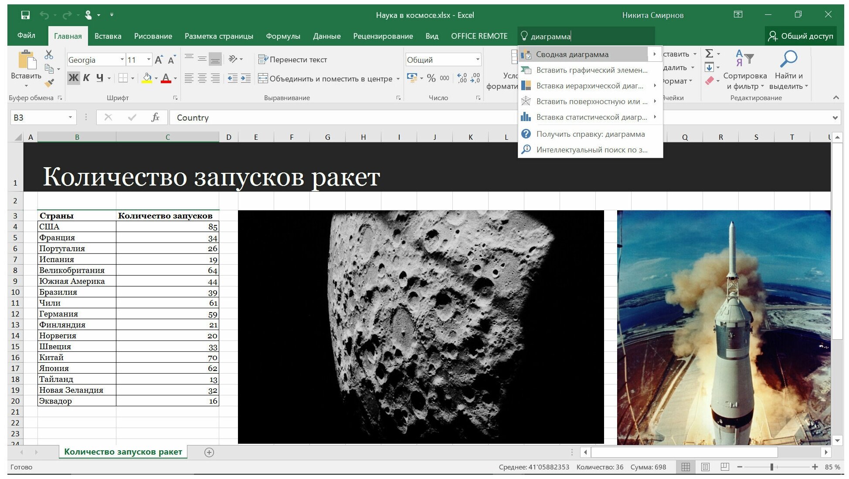Screen dimensions: 849x479
Task: Apply thousands separator 000 format
Action: point(445,78)
